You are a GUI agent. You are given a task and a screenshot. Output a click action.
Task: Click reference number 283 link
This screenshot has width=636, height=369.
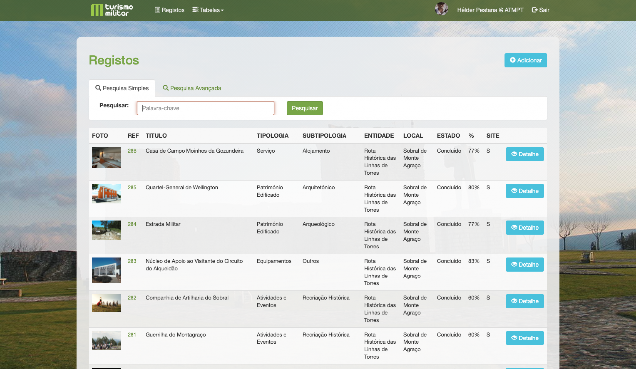pyautogui.click(x=132, y=261)
